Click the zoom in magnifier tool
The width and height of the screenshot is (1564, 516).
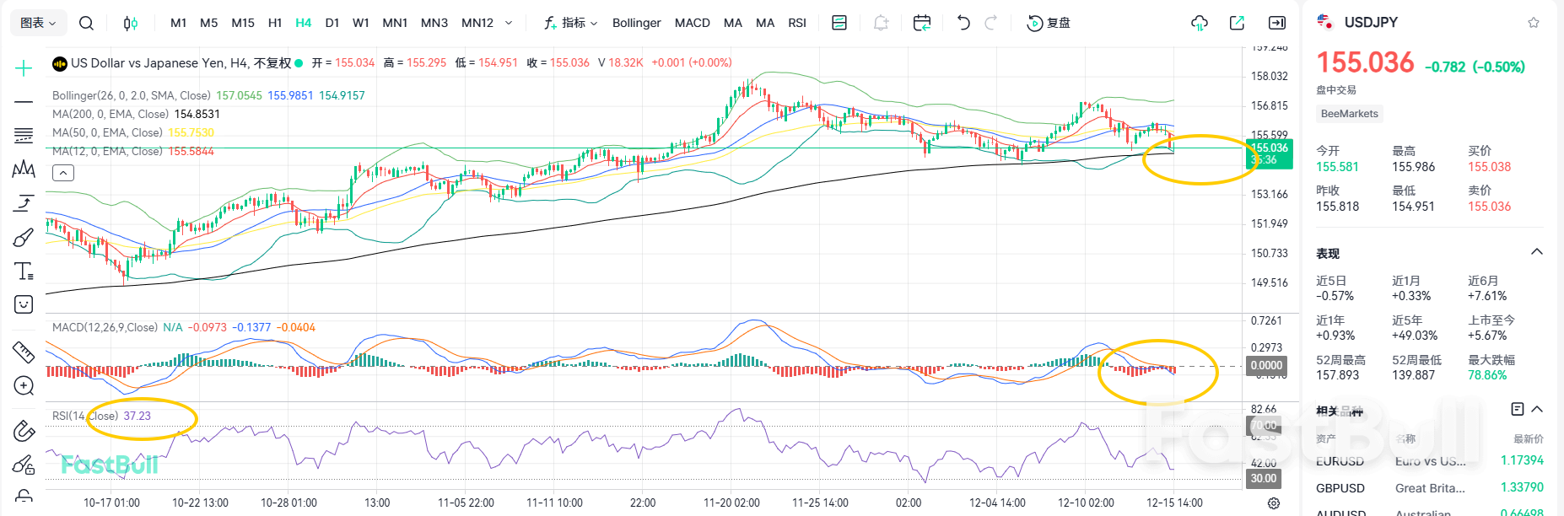pyautogui.click(x=24, y=386)
